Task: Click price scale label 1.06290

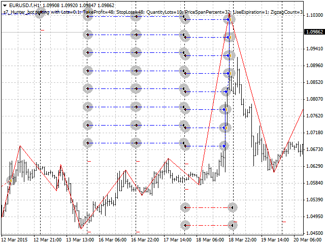Action: (x=314, y=166)
